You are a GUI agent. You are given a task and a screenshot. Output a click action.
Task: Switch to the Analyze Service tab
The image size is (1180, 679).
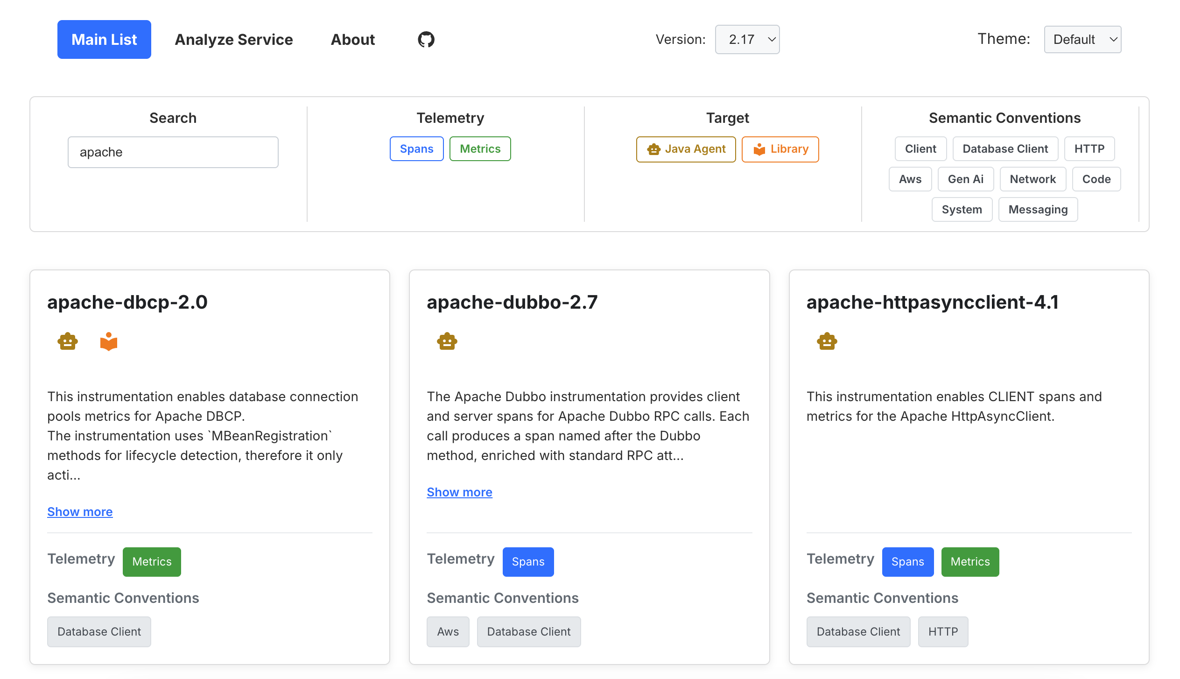tap(234, 40)
